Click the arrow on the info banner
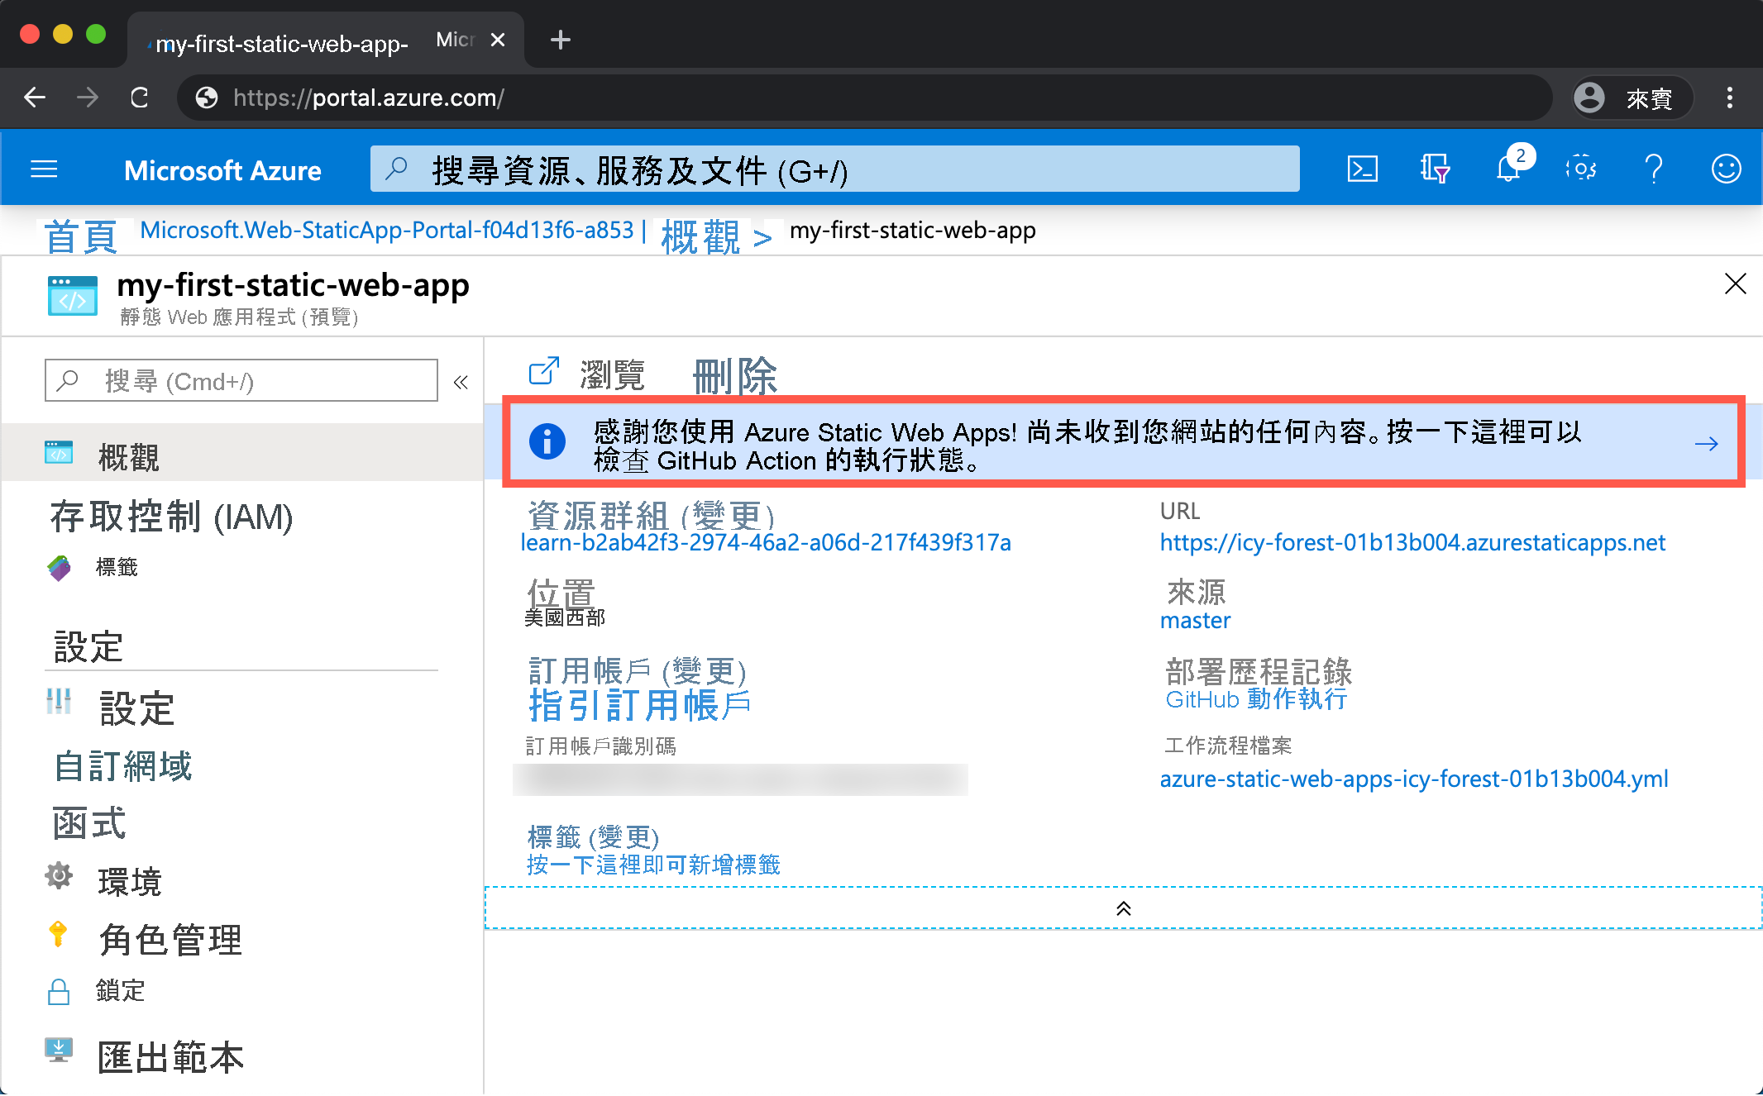Viewport: 1763px width, 1096px height. [1706, 444]
